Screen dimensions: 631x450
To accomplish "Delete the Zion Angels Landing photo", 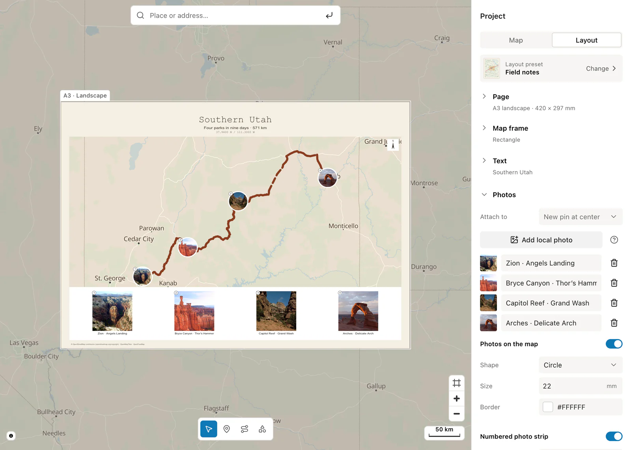I will pos(614,263).
